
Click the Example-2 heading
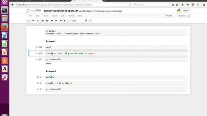pos(51,71)
